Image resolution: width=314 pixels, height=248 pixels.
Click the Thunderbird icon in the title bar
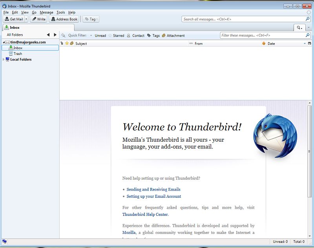(x=4, y=6)
